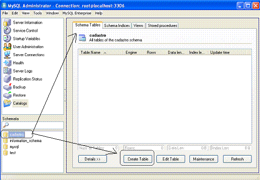Screen dimensions: 260x180
Task: Select the Replication Status icon
Action: coord(7,79)
